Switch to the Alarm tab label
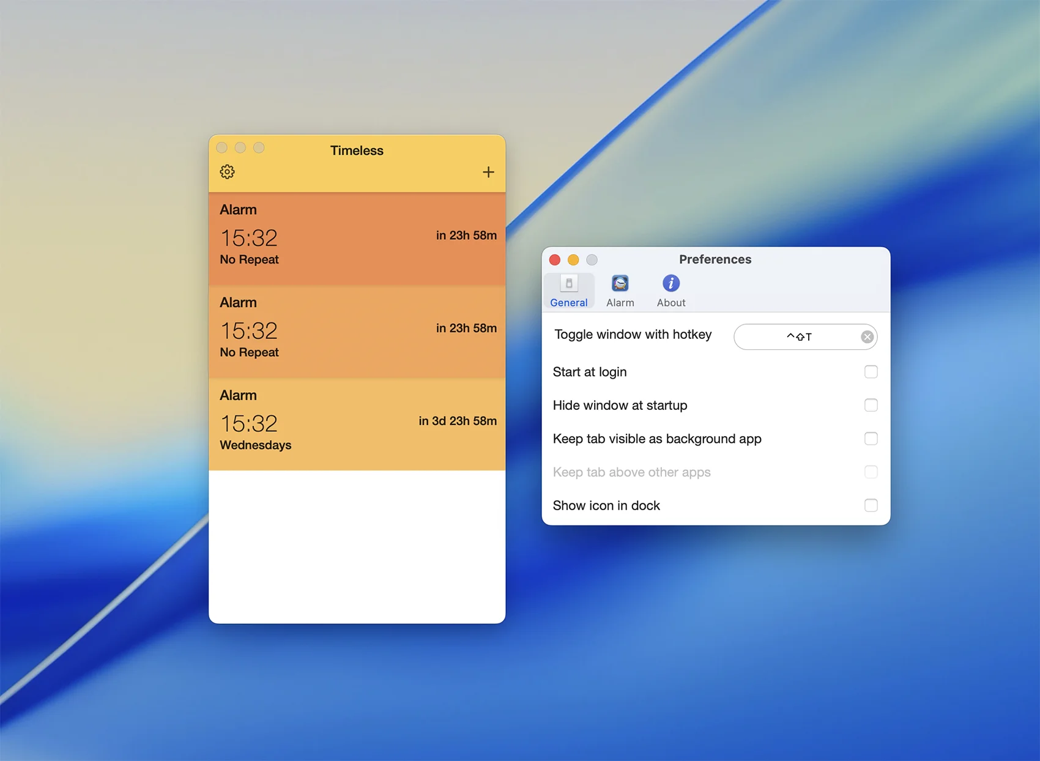 point(620,303)
